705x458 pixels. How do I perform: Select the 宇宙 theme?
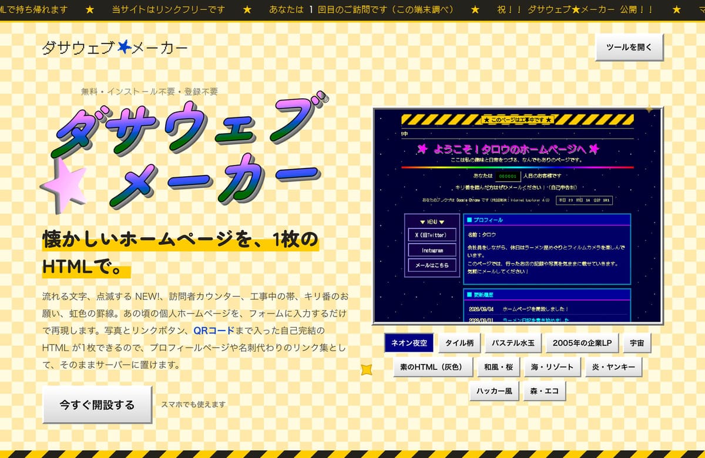pos(637,343)
